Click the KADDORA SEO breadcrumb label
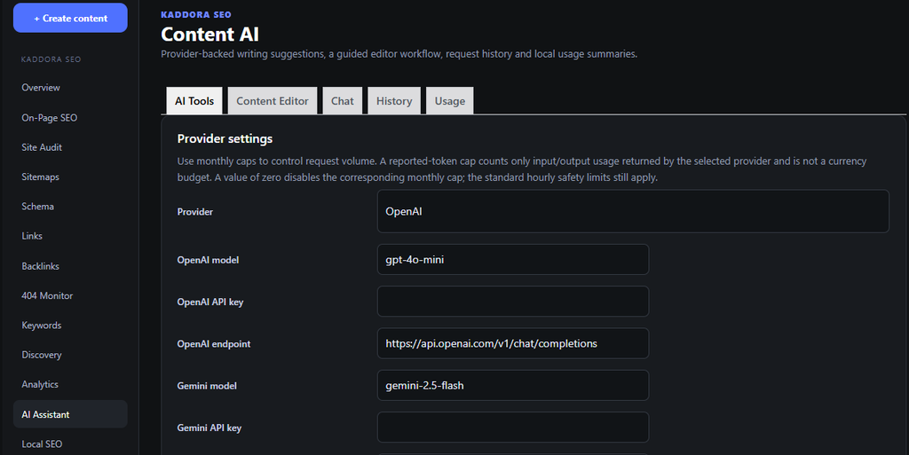This screenshot has height=455, width=909. coord(196,14)
